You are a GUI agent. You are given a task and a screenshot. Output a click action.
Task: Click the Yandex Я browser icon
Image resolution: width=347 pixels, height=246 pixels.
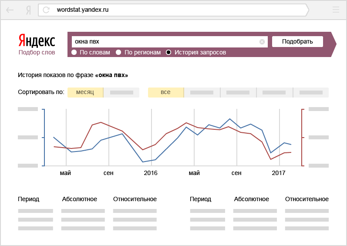(28, 10)
